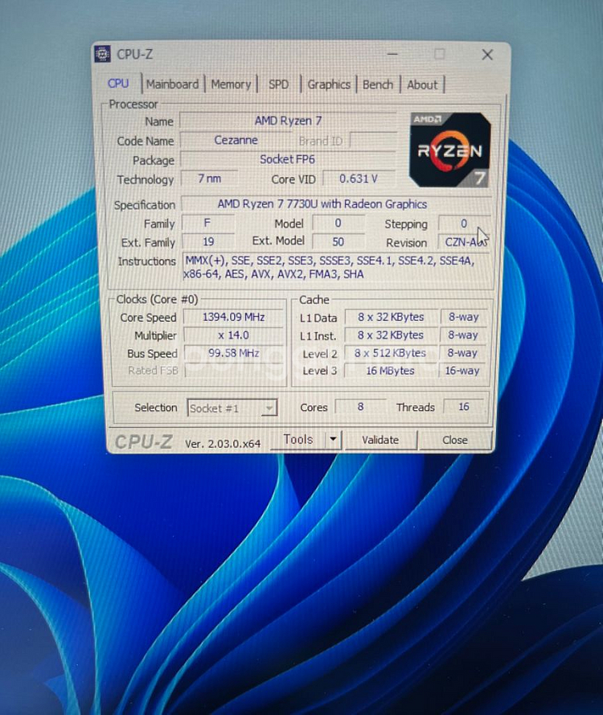Click the Package value Socket FP6
Viewport: 603px width, 715px height.
tap(288, 159)
